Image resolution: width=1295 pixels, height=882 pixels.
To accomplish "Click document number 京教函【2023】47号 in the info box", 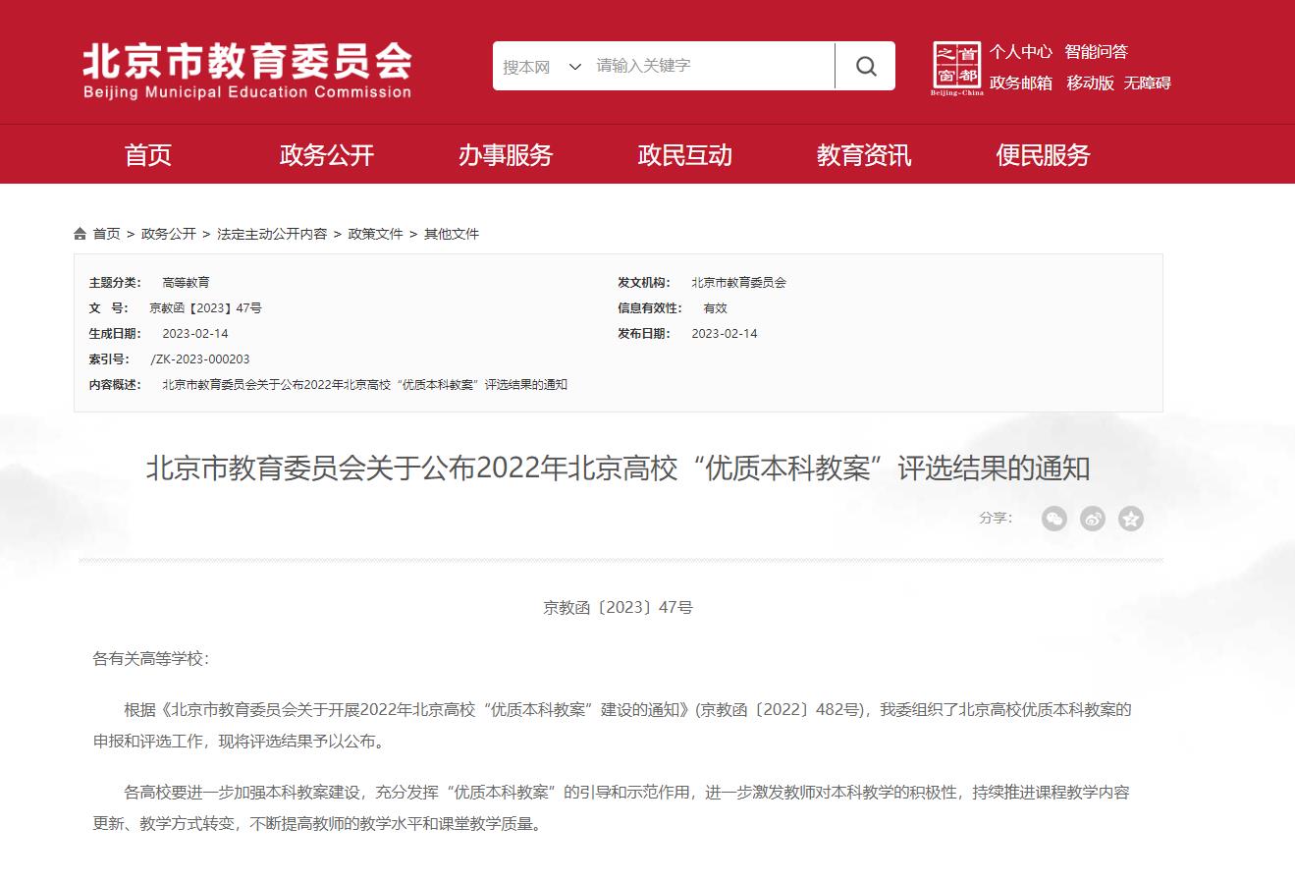I will [205, 308].
